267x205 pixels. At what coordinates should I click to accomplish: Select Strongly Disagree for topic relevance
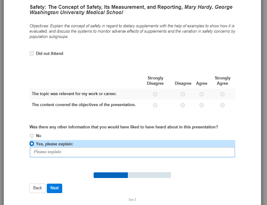click(x=155, y=94)
